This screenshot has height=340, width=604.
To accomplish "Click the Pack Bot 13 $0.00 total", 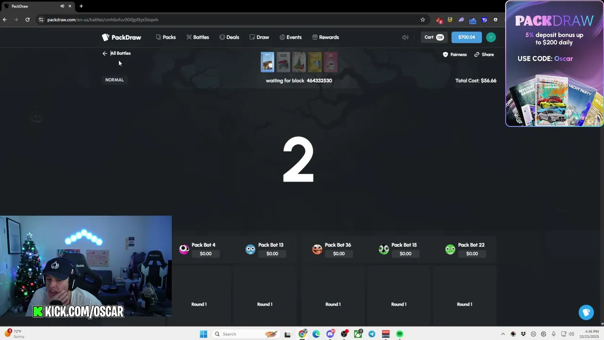I will point(272,254).
